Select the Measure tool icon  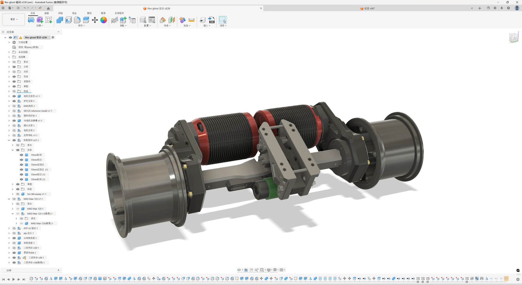191,20
